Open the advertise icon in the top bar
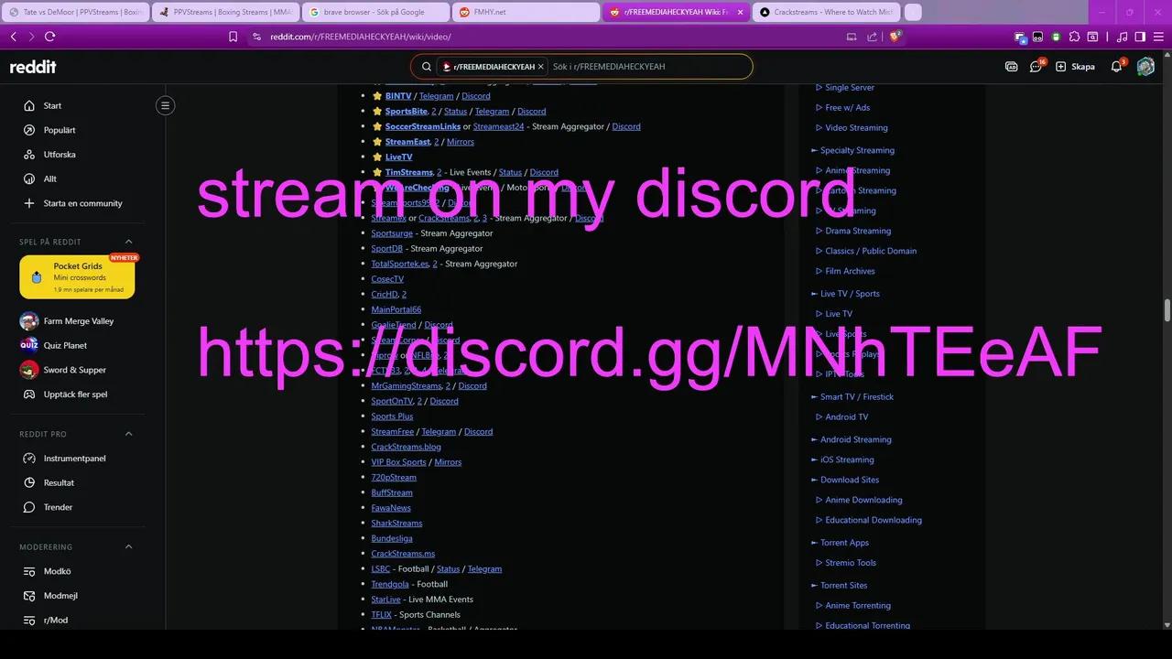Viewport: 1172px width, 659px height. [1011, 66]
